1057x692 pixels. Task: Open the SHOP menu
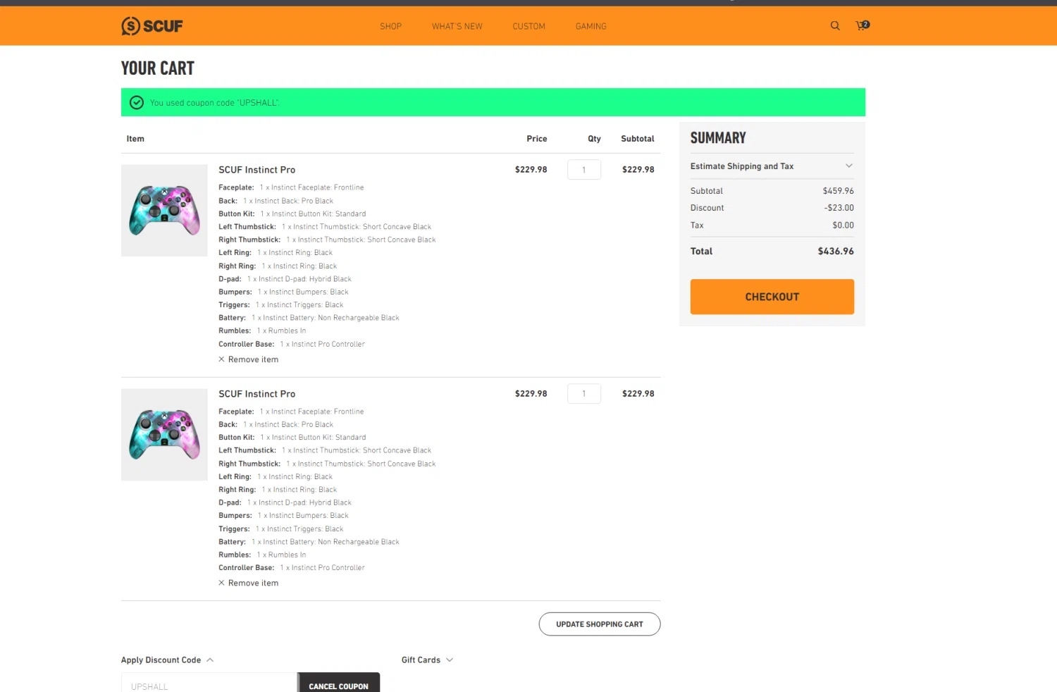390,26
